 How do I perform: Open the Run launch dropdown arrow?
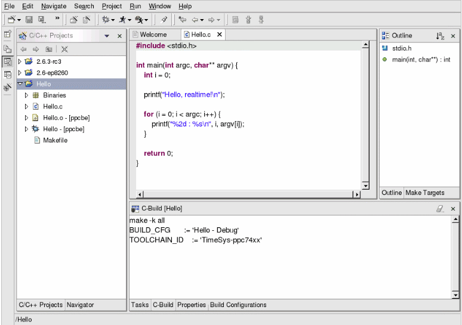[x=130, y=20]
